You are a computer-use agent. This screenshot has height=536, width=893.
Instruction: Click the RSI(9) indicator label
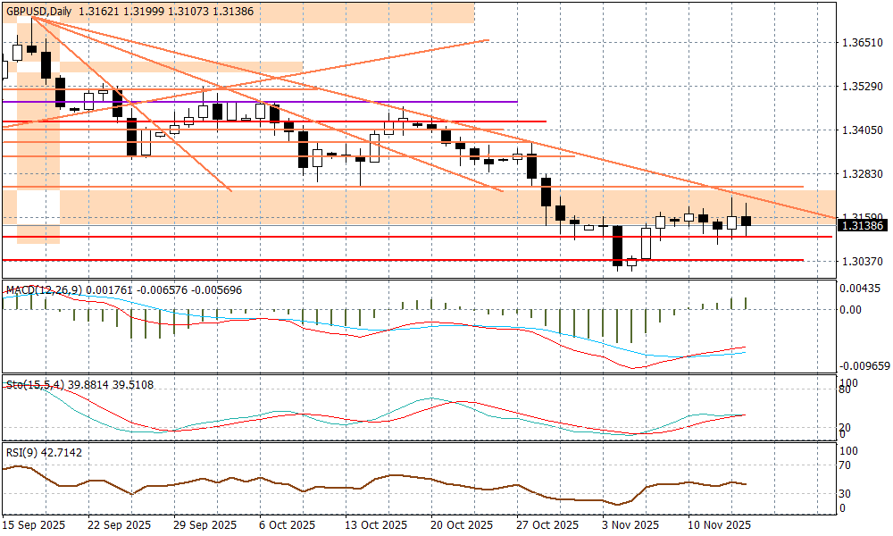coord(20,454)
